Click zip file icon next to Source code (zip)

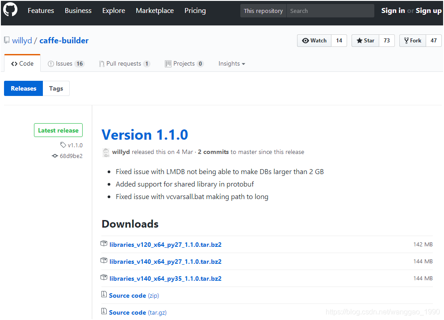point(104,295)
